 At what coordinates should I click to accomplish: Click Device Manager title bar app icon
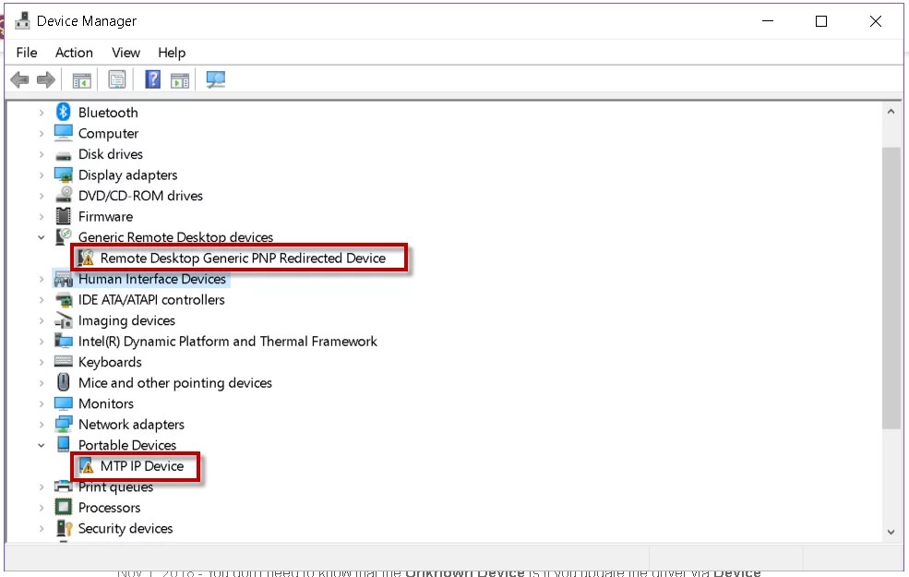pos(22,20)
